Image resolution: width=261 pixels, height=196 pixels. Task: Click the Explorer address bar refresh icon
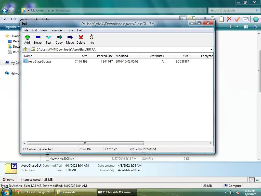(x=203, y=10)
